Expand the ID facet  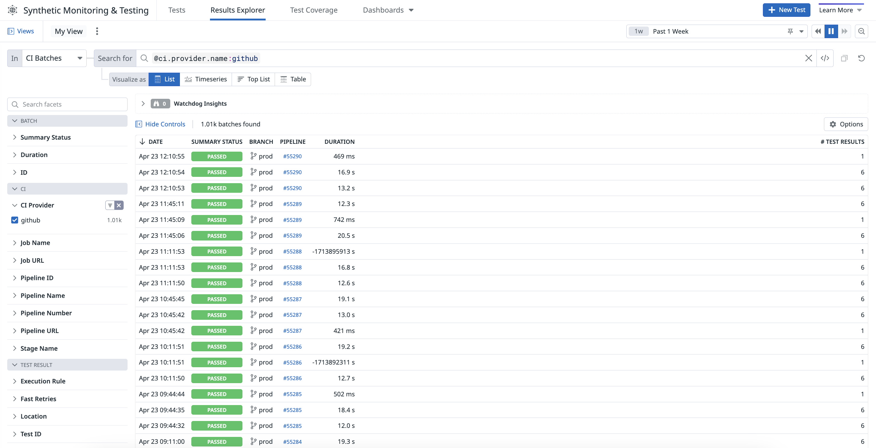point(15,172)
